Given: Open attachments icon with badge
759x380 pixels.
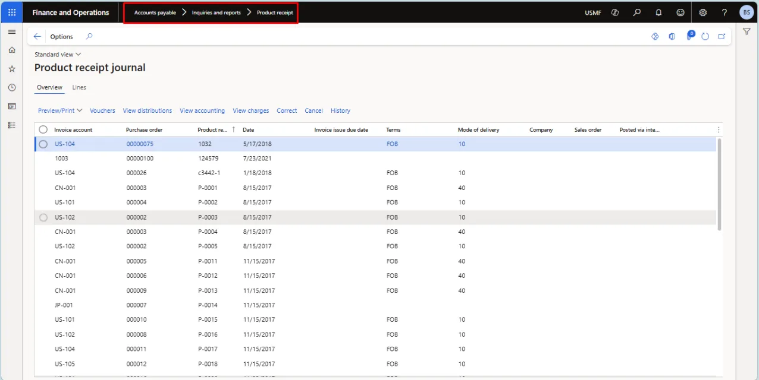Looking at the screenshot, I should [689, 36].
